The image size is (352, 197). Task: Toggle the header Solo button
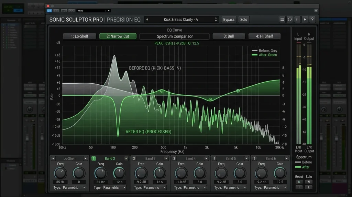click(244, 20)
